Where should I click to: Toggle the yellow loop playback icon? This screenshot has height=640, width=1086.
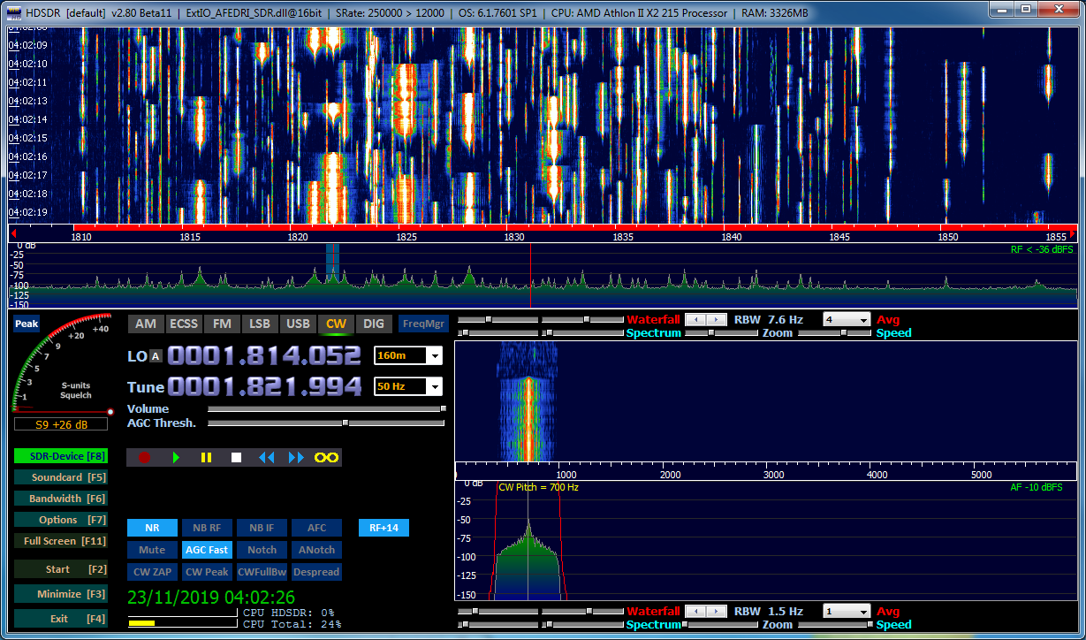pos(327,458)
